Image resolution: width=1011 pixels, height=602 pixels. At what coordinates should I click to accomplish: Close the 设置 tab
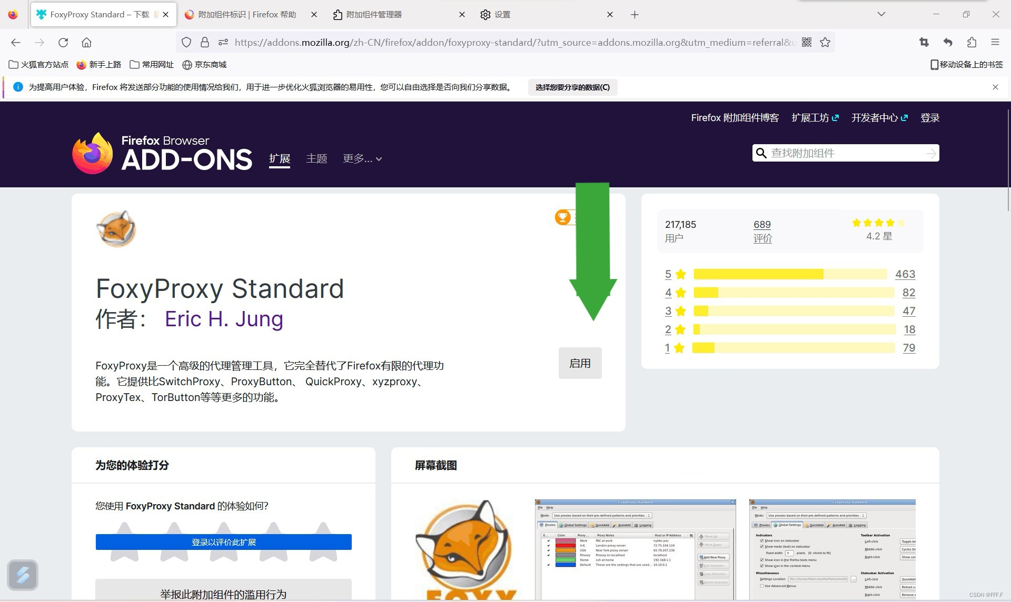(x=610, y=15)
